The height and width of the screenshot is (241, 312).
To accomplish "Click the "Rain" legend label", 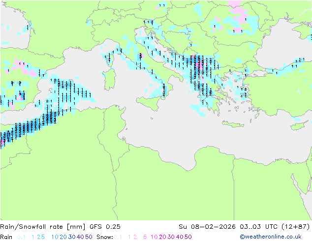I will (x=6, y=237).
